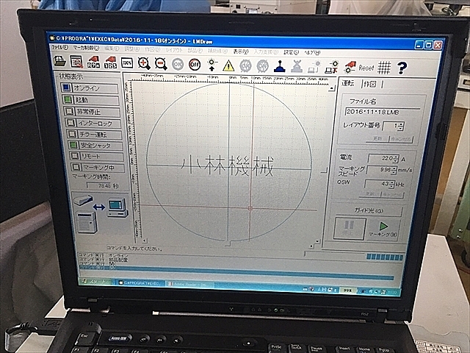Click the canvas horizontal scrollbar left arrow
The width and height of the screenshot is (470, 353).
point(145,240)
